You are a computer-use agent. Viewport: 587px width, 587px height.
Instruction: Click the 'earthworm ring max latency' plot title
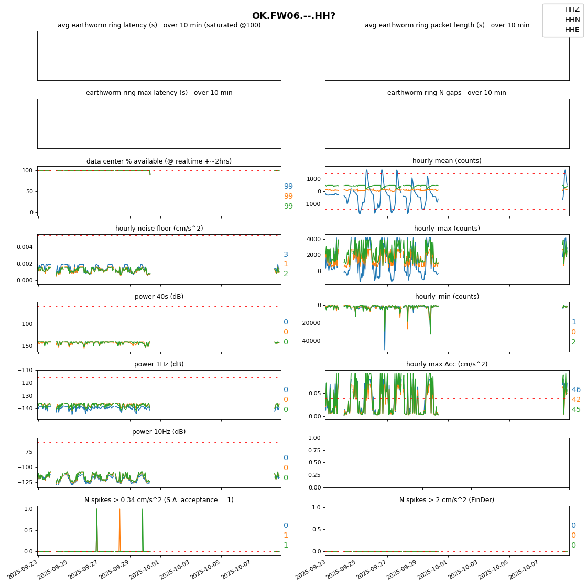159,93
